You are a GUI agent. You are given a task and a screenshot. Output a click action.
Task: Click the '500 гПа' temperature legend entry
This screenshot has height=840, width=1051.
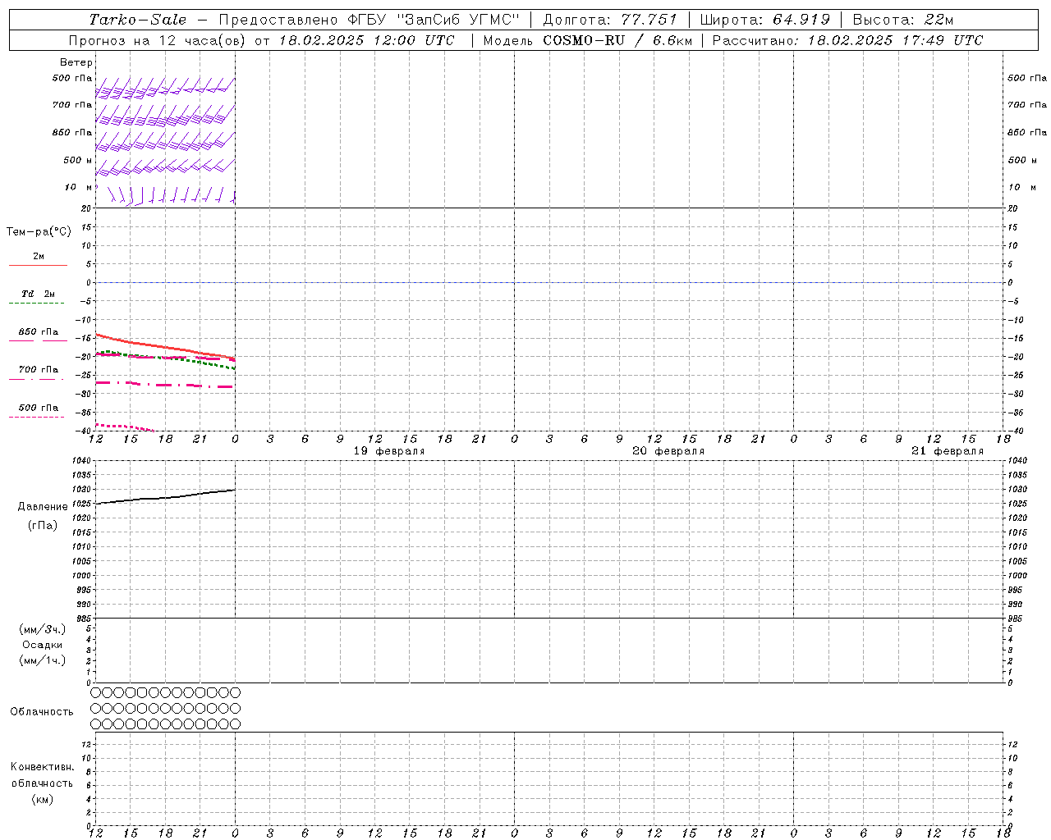(38, 408)
